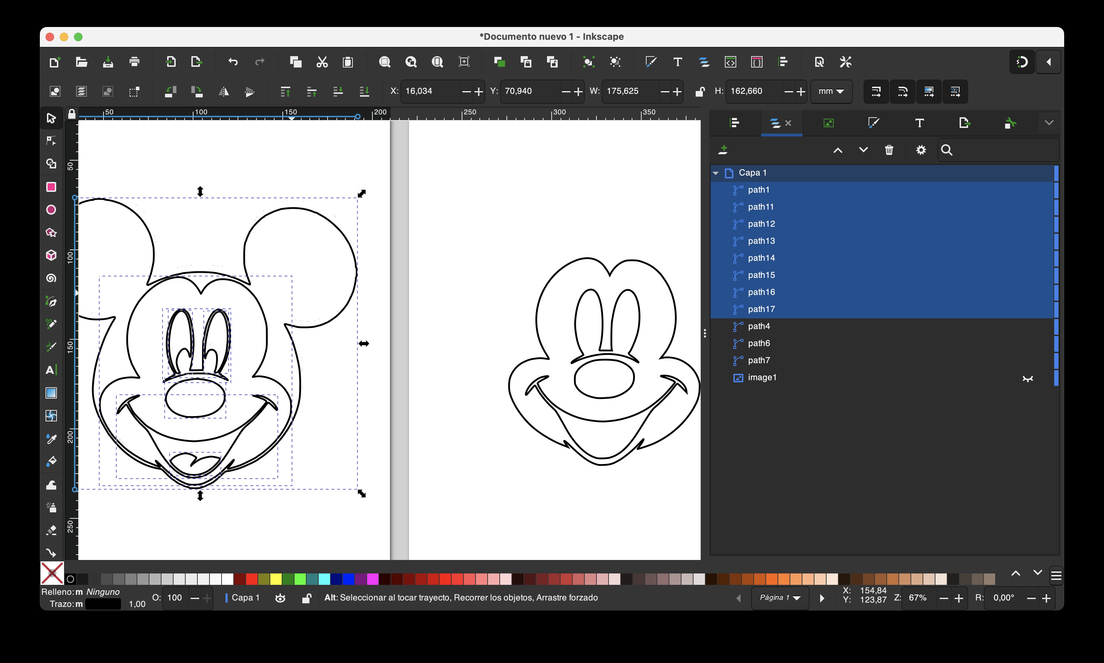1104x663 pixels.
Task: Add a new layer
Action: pyautogui.click(x=723, y=150)
